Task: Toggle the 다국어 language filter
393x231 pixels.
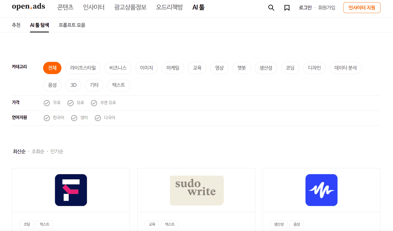Action: point(105,118)
